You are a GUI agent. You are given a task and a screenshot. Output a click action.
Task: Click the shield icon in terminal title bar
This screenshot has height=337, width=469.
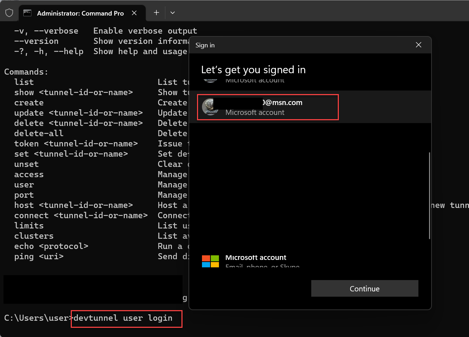(x=9, y=13)
